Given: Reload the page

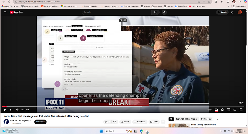Looking at the screenshot, I should point(9,2).
